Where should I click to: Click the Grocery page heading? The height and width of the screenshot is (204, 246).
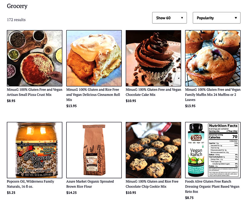[x=17, y=6]
